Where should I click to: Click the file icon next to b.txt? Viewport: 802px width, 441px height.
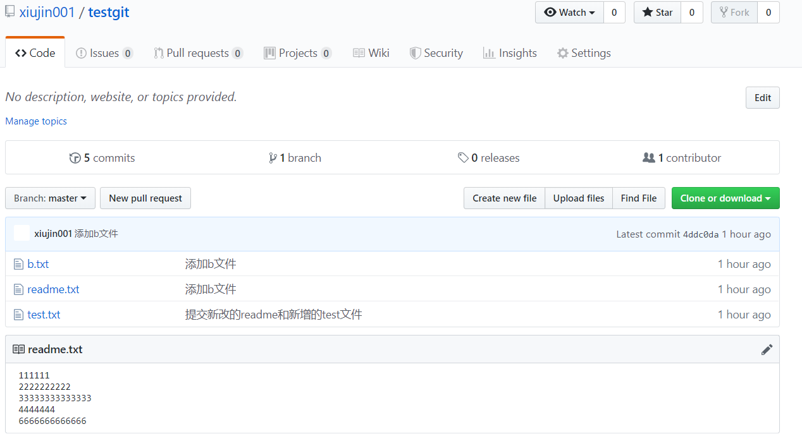click(18, 264)
